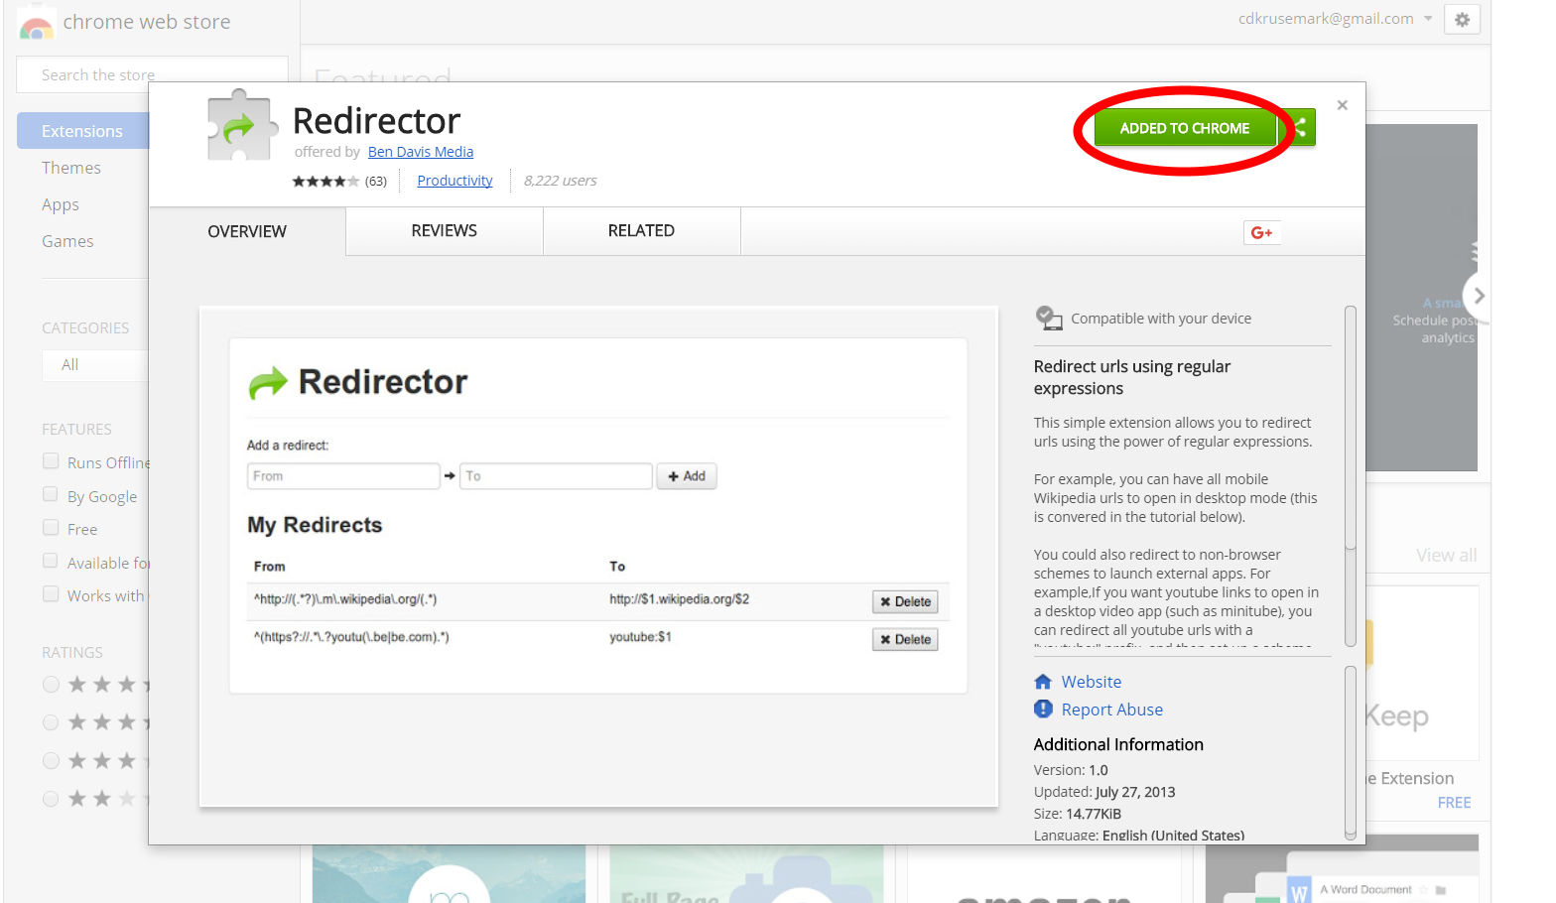Click the Add button in screenshot
The image size is (1556, 903).
[x=687, y=476]
